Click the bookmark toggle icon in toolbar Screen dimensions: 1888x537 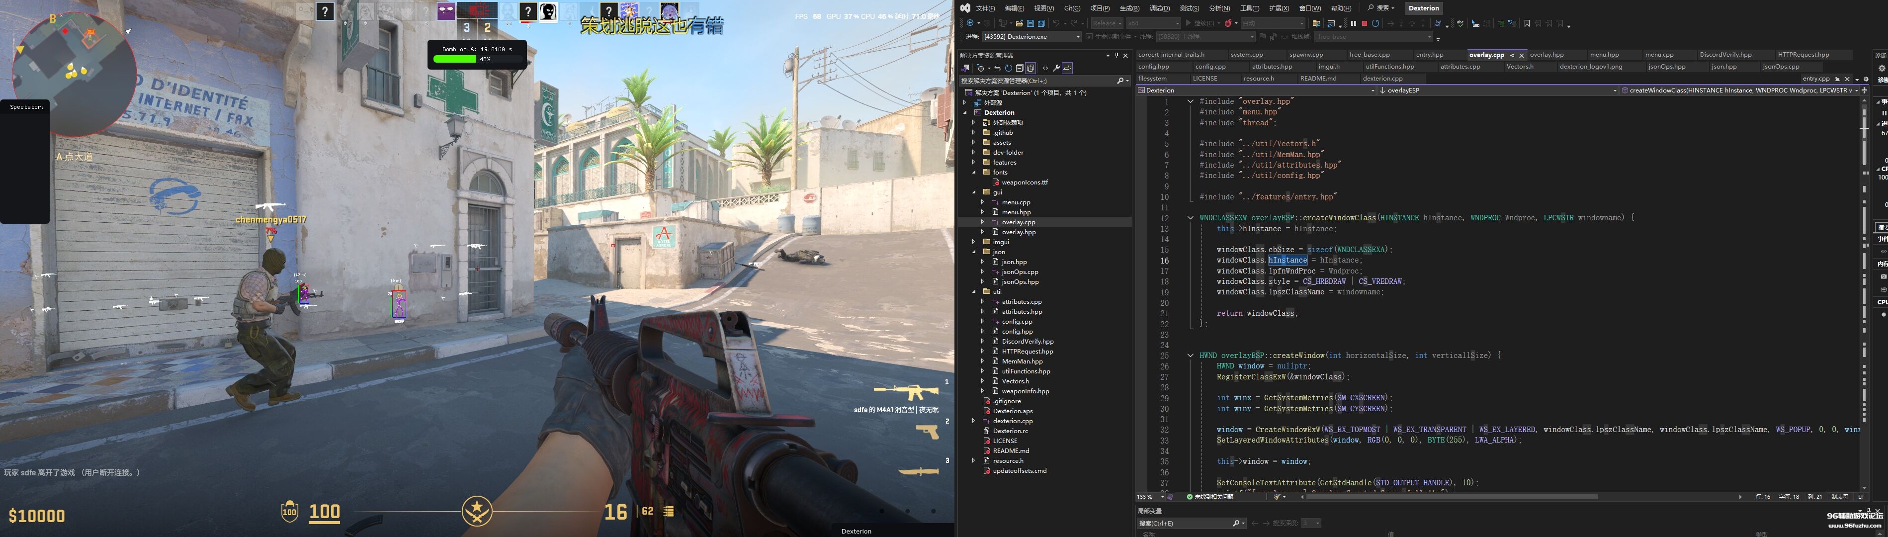tap(1527, 23)
